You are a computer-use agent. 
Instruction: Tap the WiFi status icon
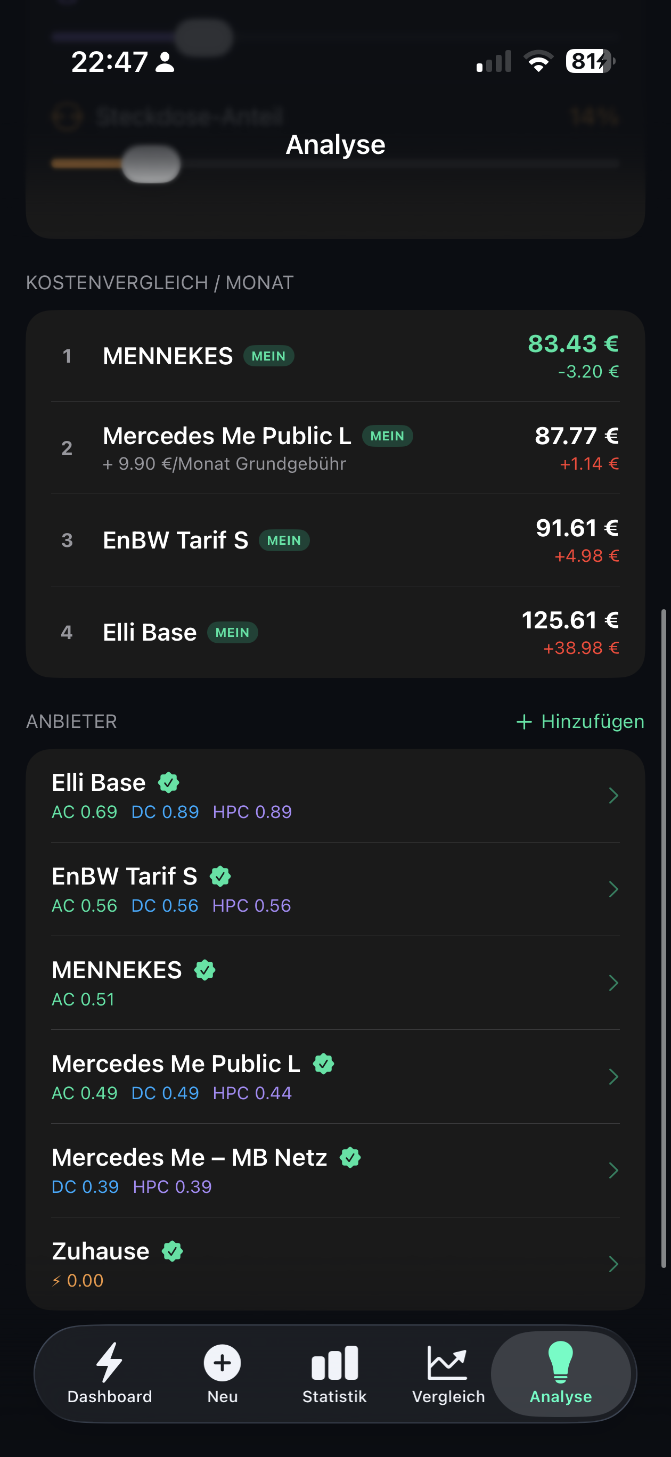tap(538, 61)
